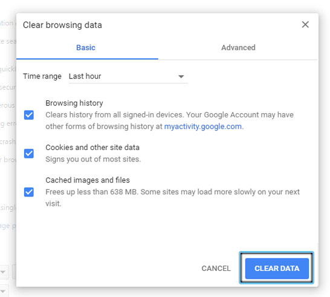Switch to the Advanced tab
Image resolution: width=330 pixels, height=297 pixels.
point(238,48)
